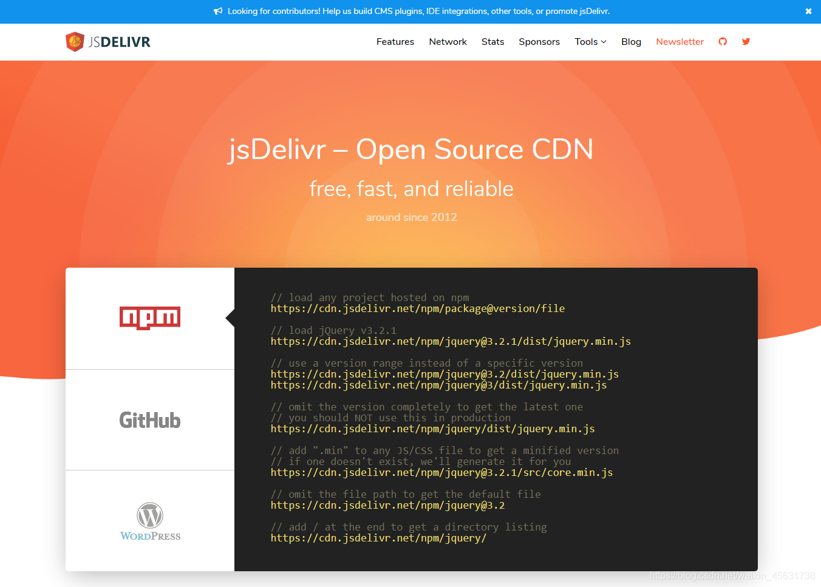
Task: Click comment 'omit the file path to get the default file'
Action: click(x=406, y=494)
